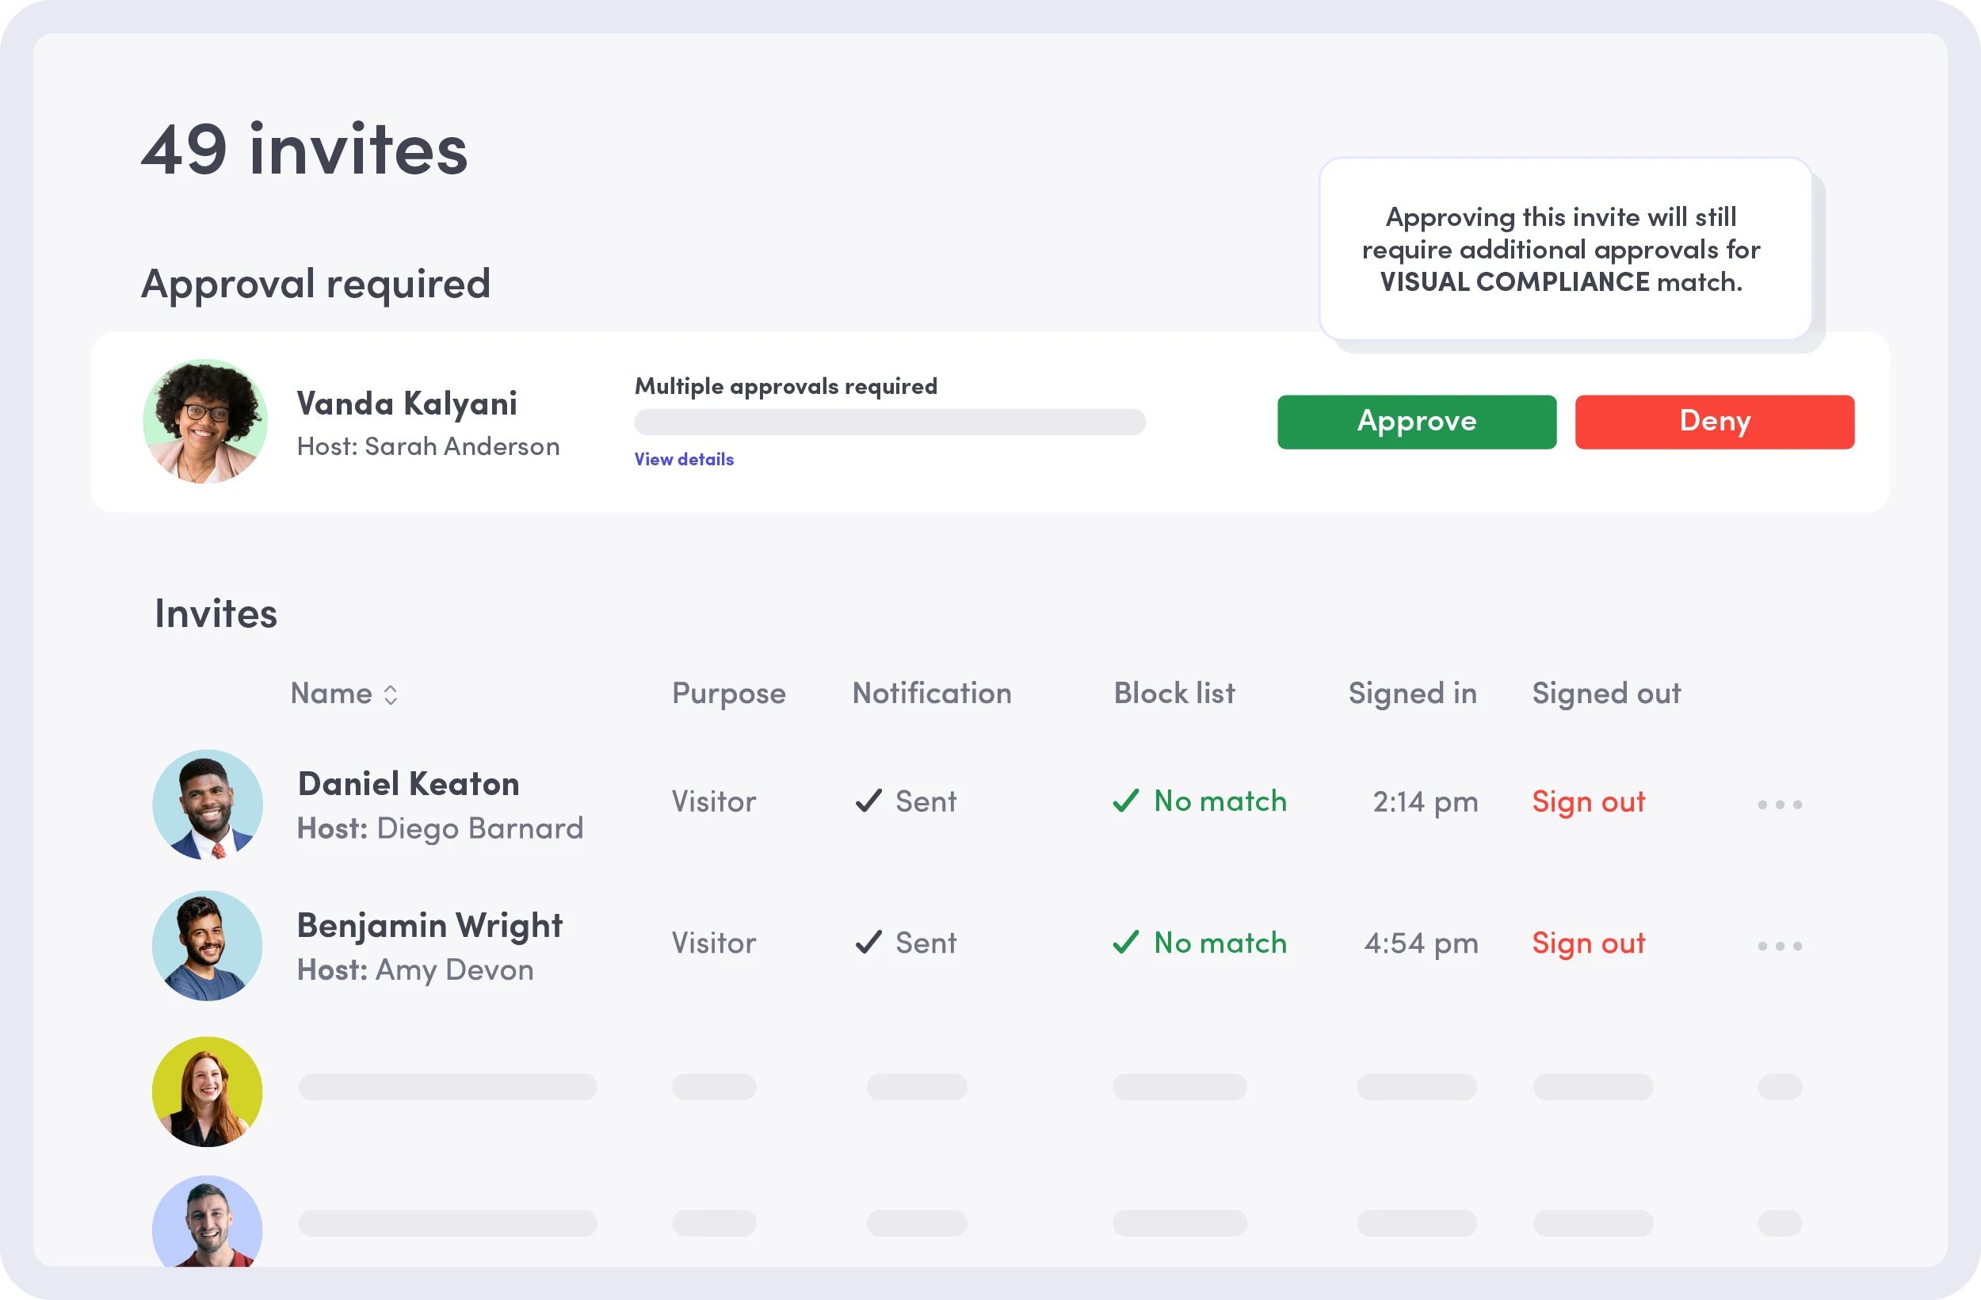Click Daniel Keaton's 'No match' status
The width and height of the screenshot is (1981, 1300).
coord(1220,801)
